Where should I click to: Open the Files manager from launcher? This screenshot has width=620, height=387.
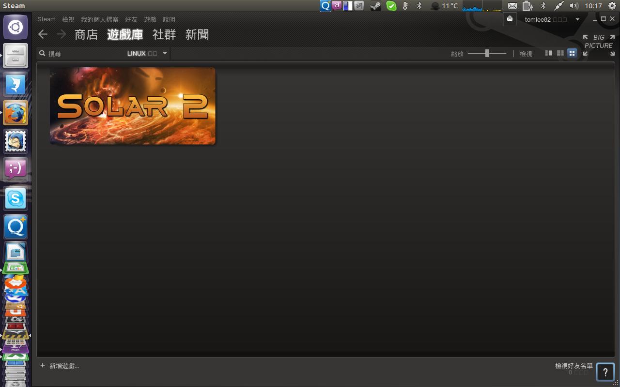pos(15,56)
